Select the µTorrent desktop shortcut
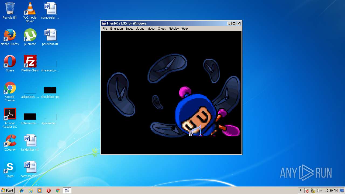 [x=30, y=37]
